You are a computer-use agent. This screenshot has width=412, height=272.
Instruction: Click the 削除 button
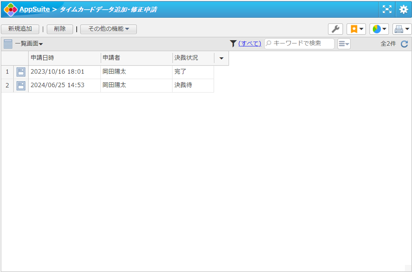60,29
